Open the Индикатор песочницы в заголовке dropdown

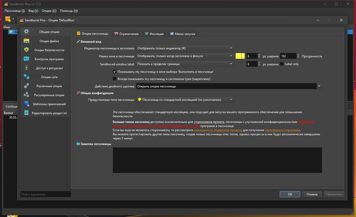tap(185, 48)
